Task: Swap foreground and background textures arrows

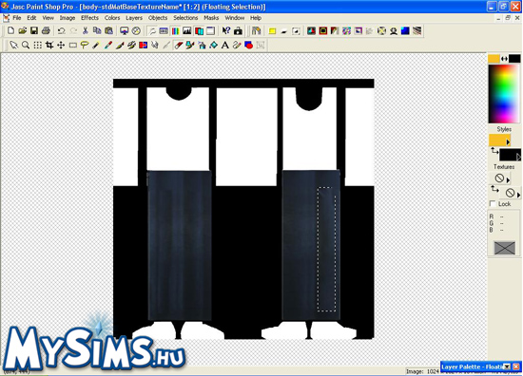Action: 494,190
